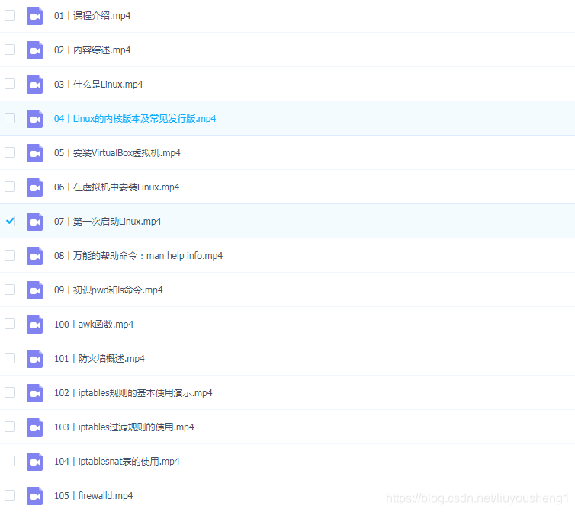Check the box for 02 内容综述.mp4

10,50
